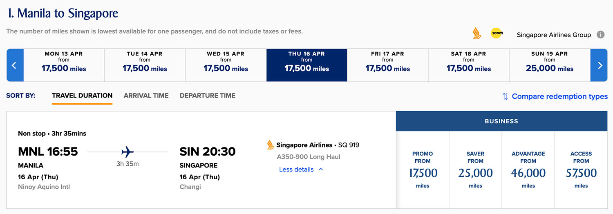Click the Singapore Airlines crane logo at top
Viewport: 613px width, 214px height.
point(477,33)
